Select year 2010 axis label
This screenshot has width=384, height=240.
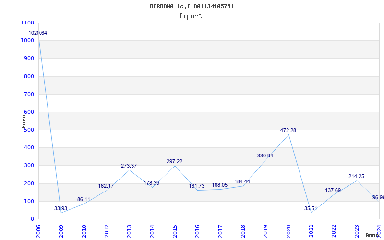84,231
